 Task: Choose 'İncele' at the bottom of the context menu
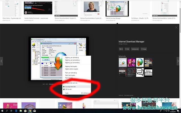tap(77, 93)
